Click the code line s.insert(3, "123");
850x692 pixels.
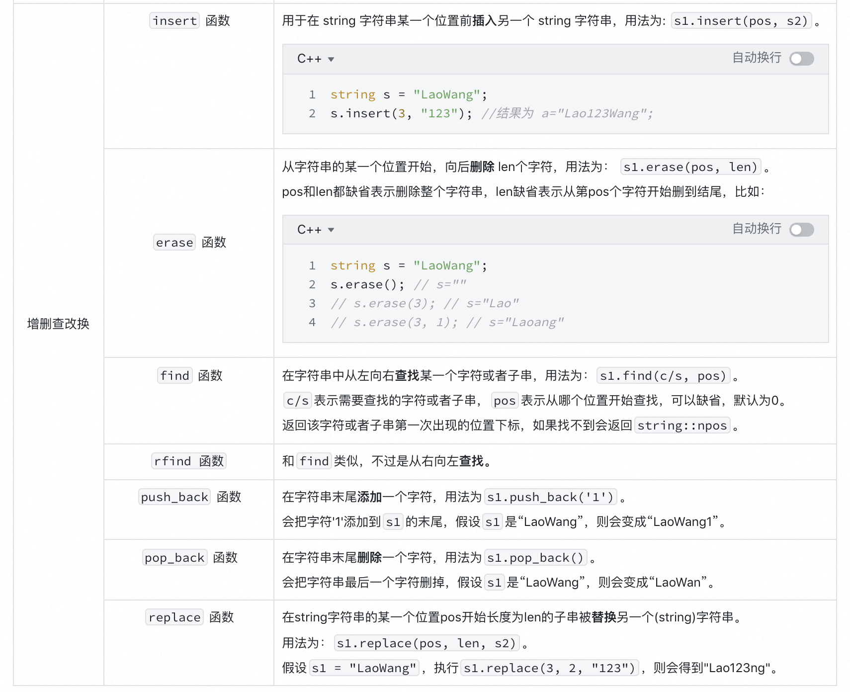click(x=401, y=113)
